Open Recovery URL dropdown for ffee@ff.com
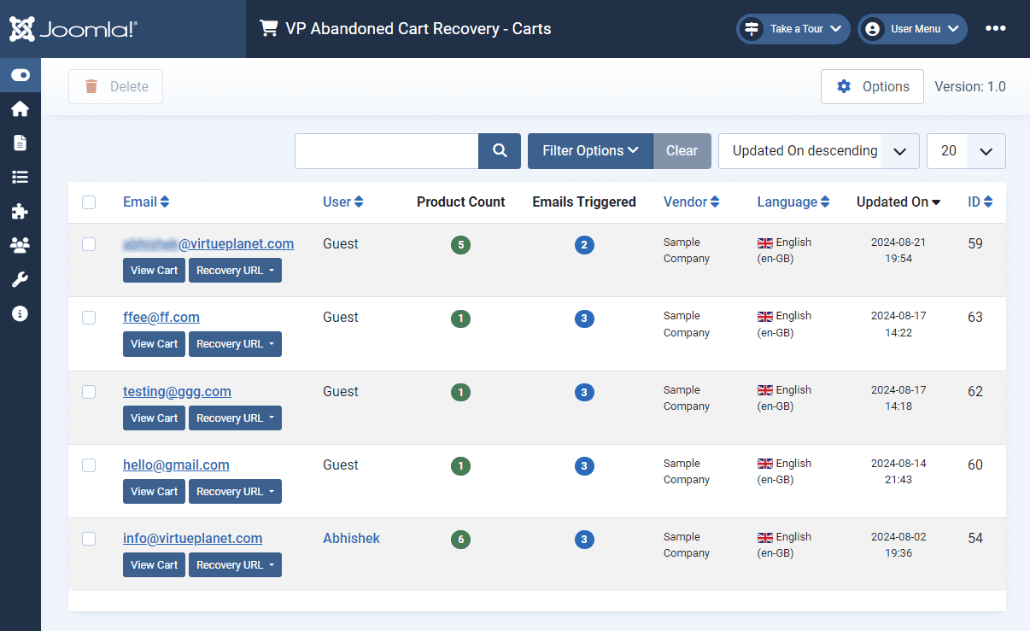Image resolution: width=1030 pixels, height=631 pixels. pos(235,344)
